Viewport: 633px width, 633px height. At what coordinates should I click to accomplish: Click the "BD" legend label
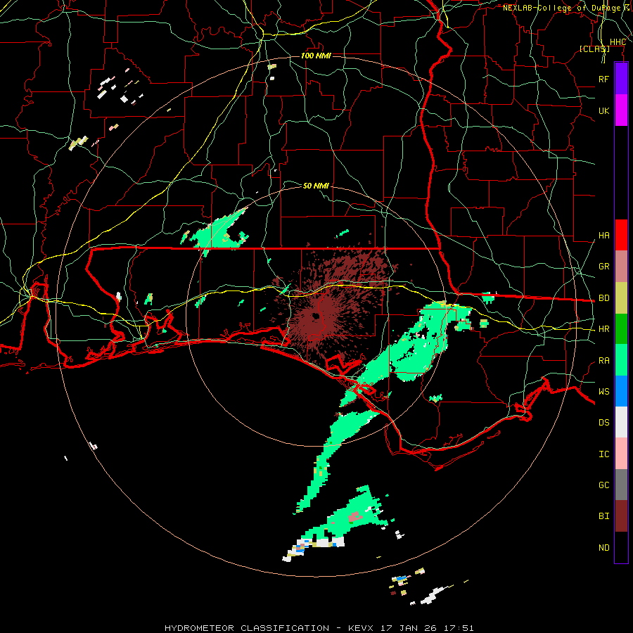[x=603, y=298]
